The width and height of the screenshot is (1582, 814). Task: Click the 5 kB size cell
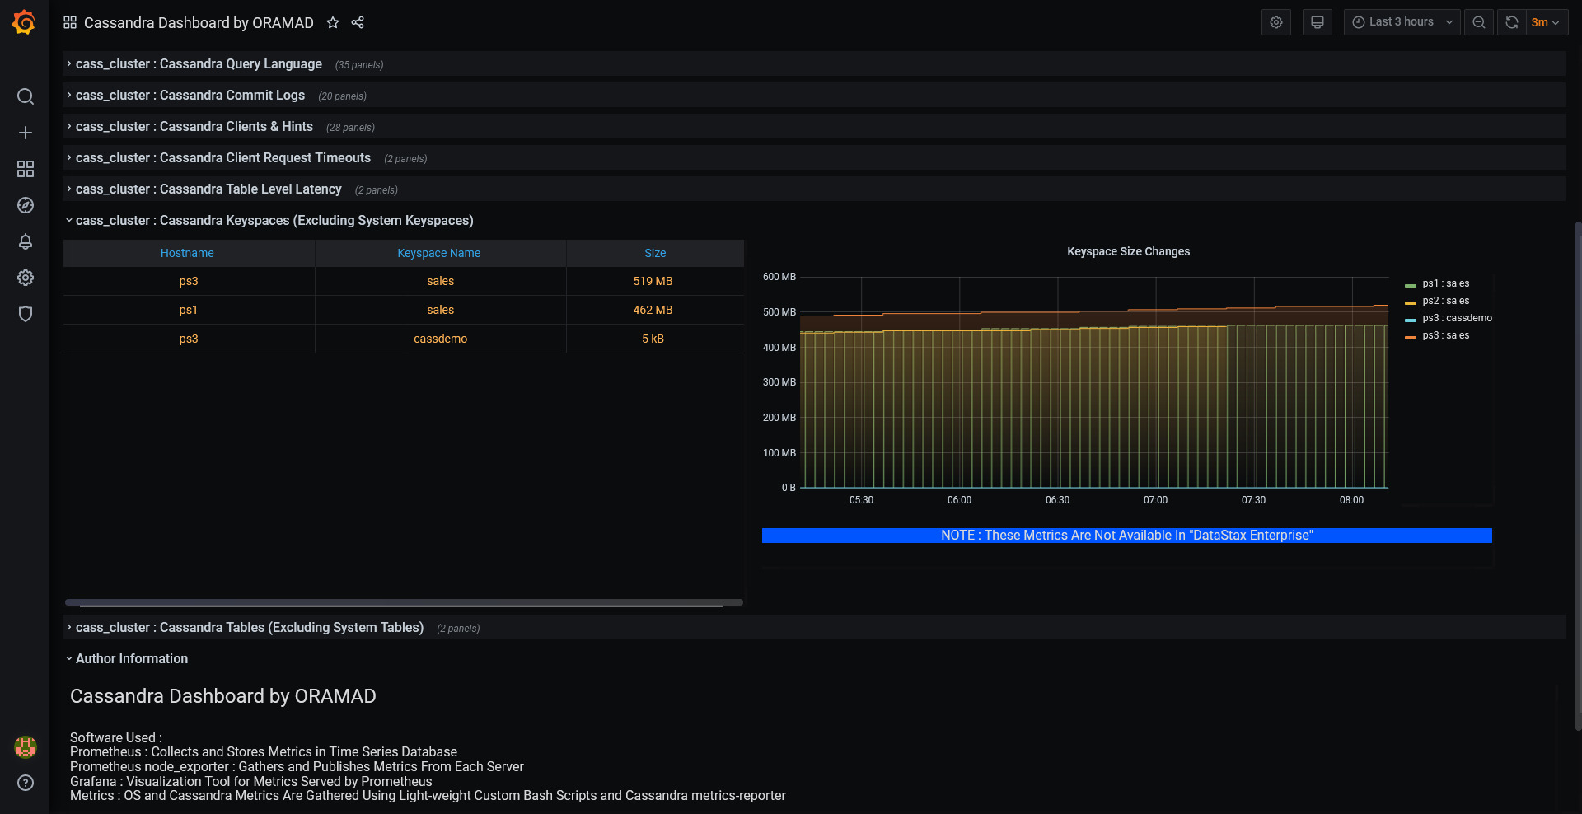(x=653, y=339)
